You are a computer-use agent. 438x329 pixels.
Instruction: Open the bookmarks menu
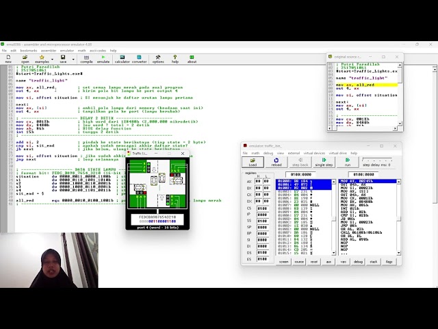[29, 51]
